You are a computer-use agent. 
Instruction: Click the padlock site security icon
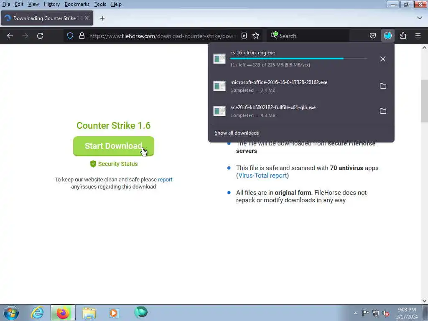[x=82, y=36]
